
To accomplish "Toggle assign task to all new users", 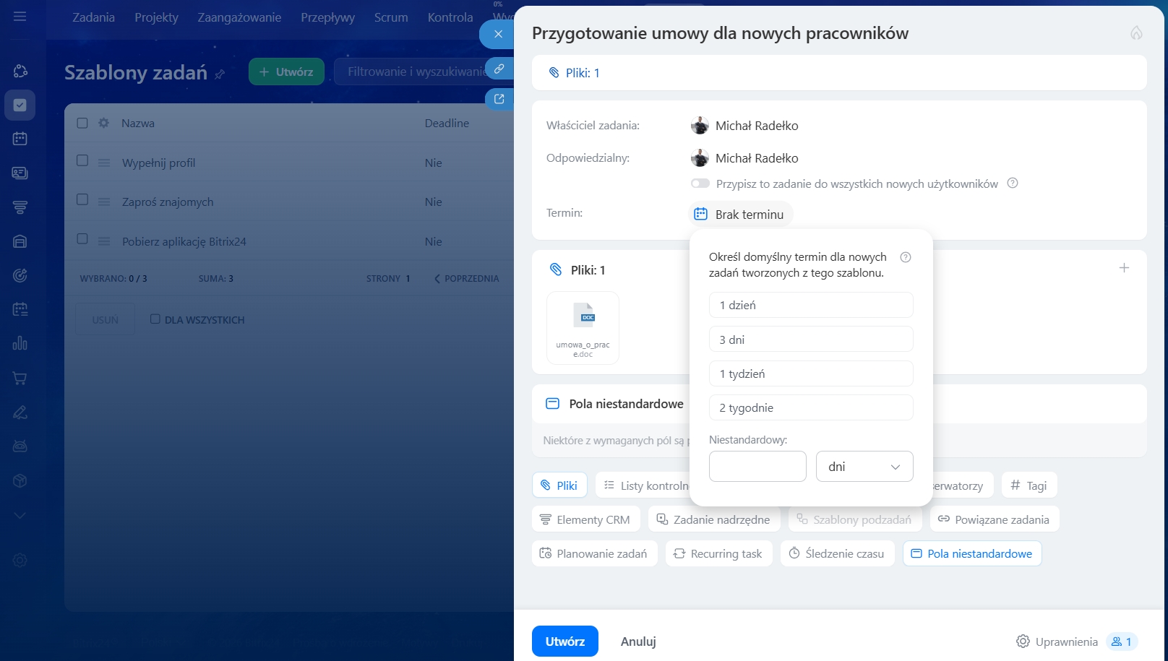I will [x=700, y=183].
